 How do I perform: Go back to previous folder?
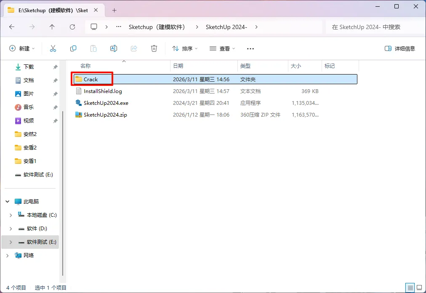tap(12, 27)
